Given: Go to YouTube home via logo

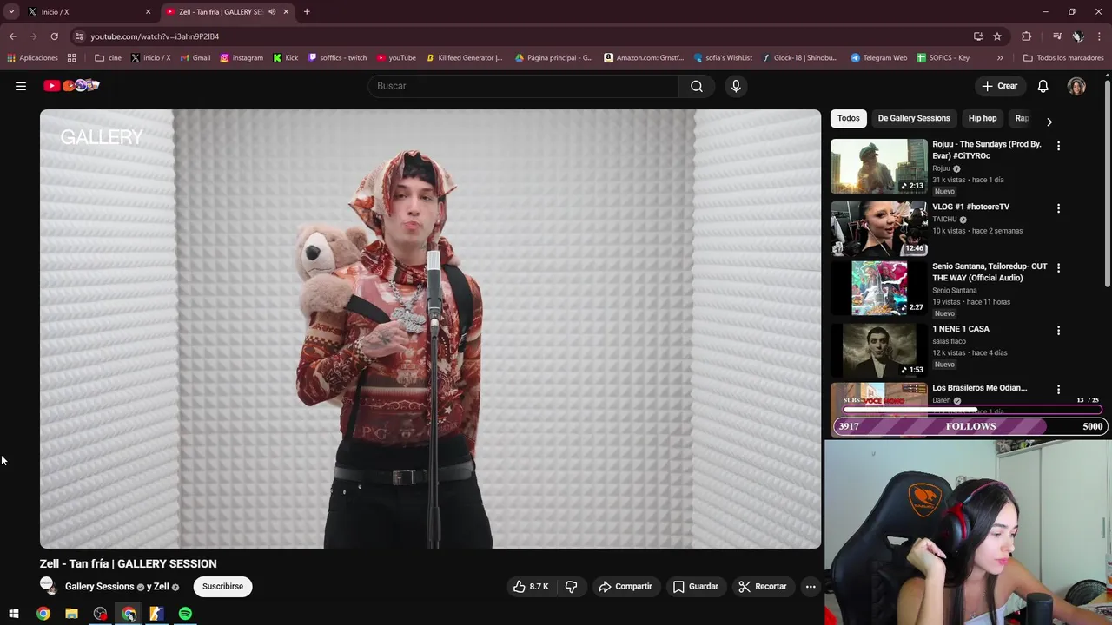Looking at the screenshot, I should click(x=71, y=86).
